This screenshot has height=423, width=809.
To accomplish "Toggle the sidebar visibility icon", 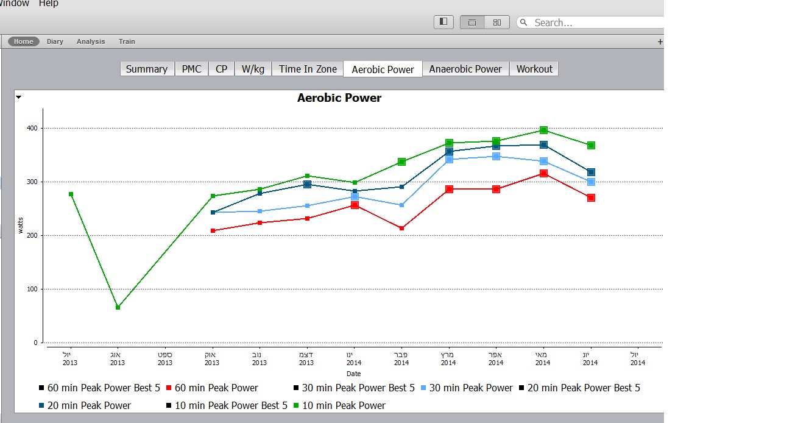I will coord(443,22).
